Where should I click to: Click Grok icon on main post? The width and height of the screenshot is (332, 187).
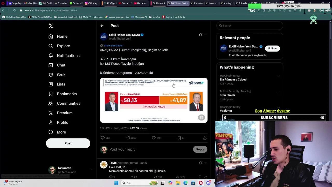(200, 35)
